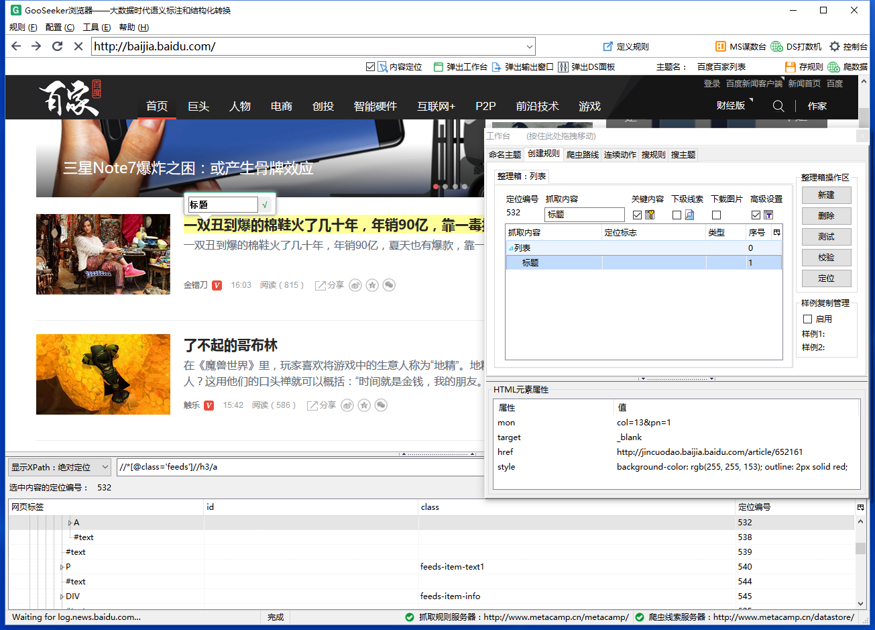This screenshot has height=630, width=875.
Task: Enable 启用 sample copy checkbox
Action: pyautogui.click(x=808, y=319)
